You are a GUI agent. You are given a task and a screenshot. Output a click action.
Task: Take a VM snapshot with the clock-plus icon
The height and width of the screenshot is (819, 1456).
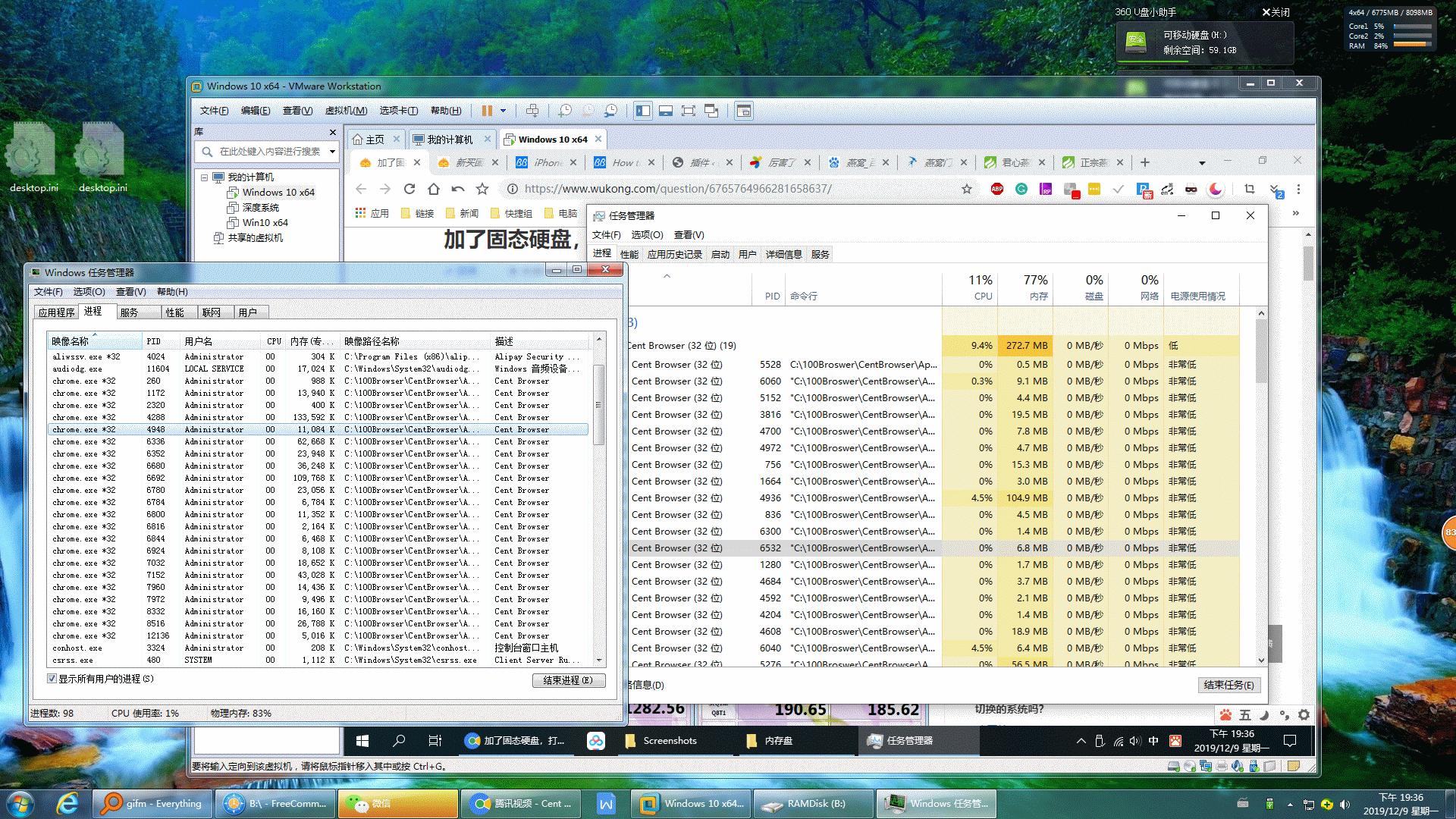[x=565, y=111]
